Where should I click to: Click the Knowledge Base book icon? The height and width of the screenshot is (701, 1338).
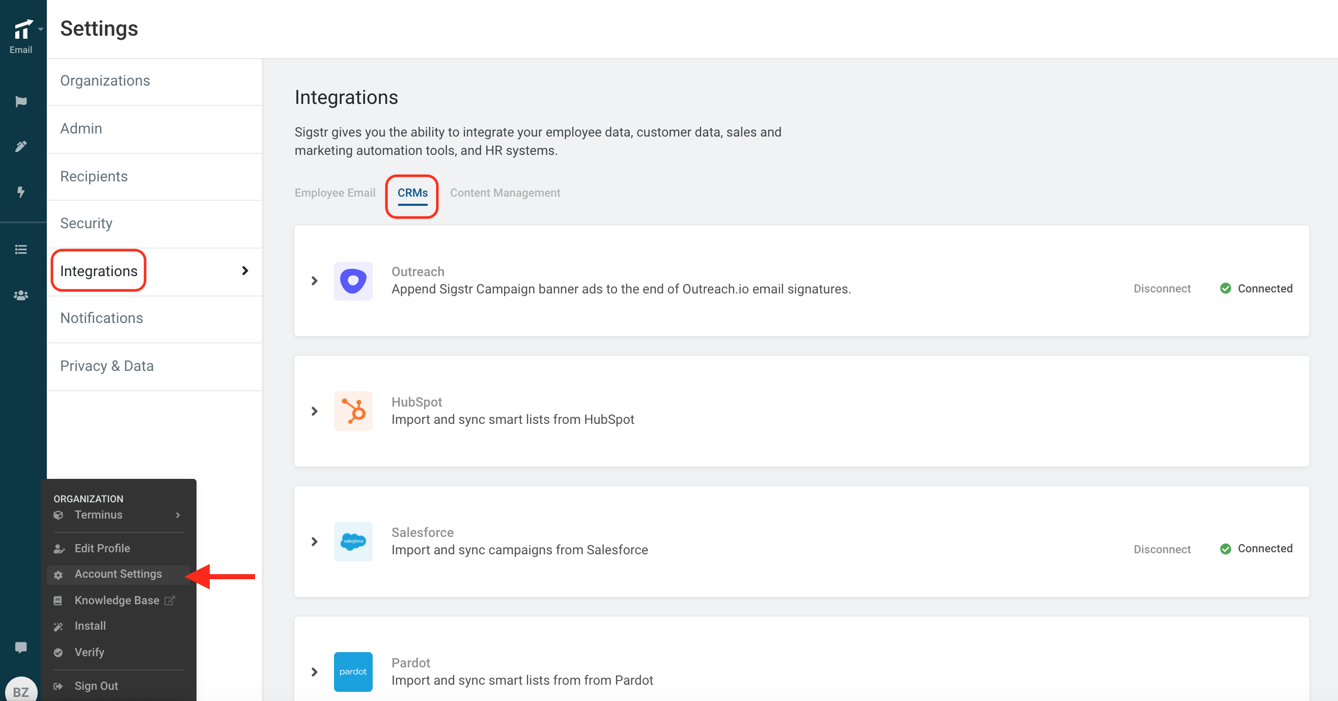58,601
